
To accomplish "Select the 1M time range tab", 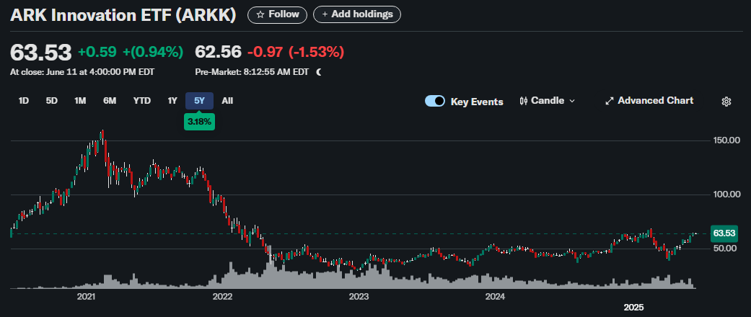I will tap(80, 101).
